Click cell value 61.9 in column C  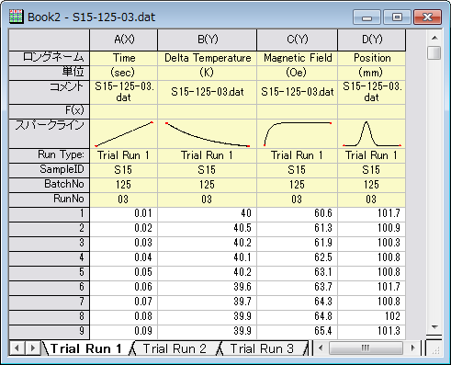pos(297,244)
